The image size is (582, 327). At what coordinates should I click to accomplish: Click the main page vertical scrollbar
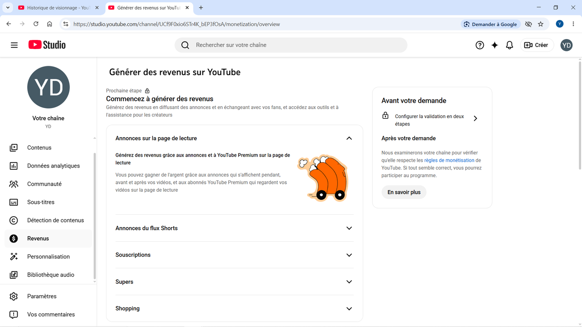pos(579,115)
